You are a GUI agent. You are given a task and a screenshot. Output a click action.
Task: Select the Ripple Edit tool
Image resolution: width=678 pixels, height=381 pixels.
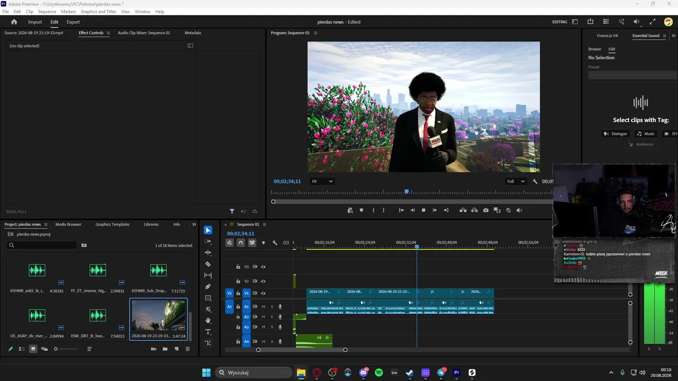tap(208, 253)
